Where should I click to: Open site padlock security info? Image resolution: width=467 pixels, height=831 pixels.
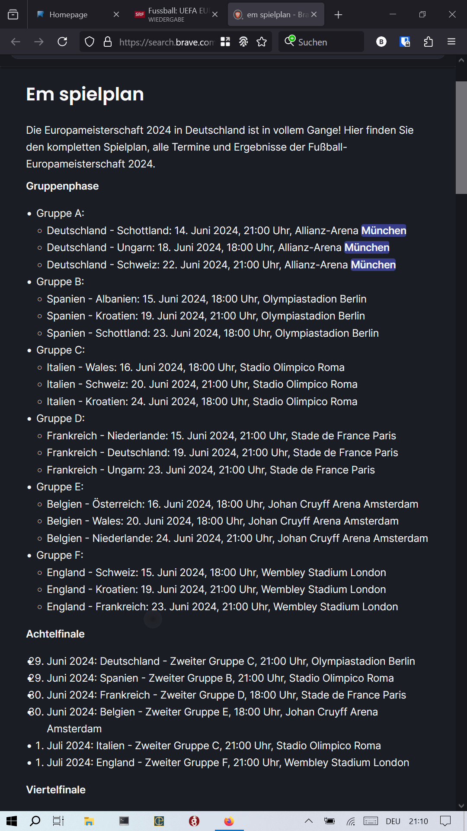(x=108, y=42)
